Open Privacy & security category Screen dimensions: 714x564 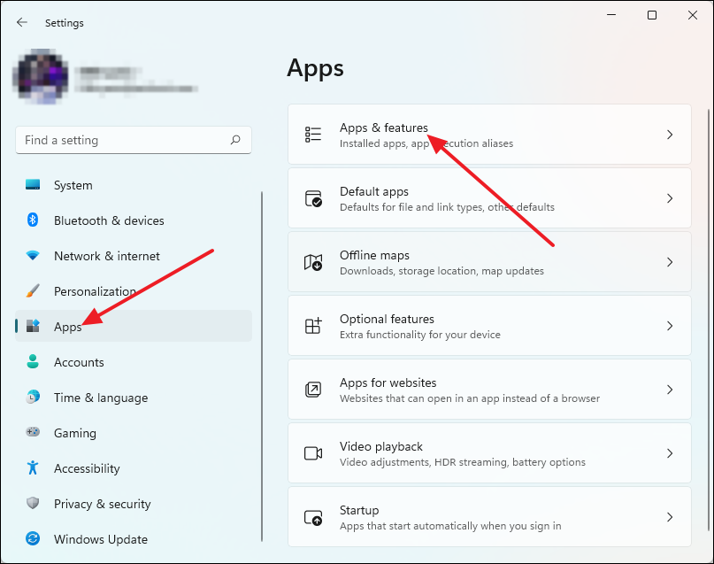(x=134, y=504)
